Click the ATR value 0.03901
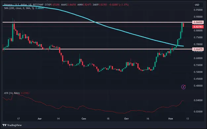This screenshot has width=207, height=129. tap(25, 93)
